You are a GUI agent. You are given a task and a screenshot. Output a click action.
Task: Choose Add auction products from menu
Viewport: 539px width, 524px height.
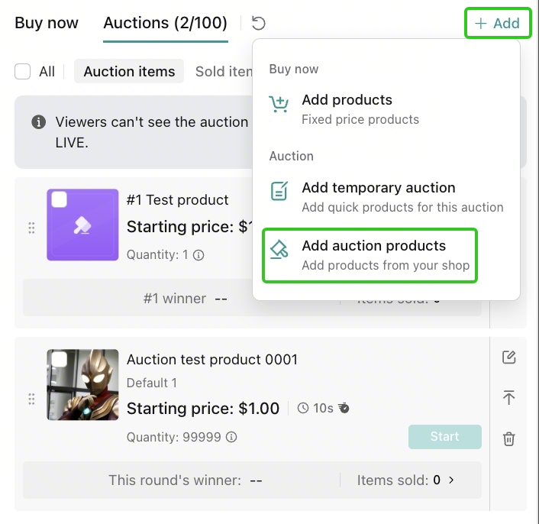pyautogui.click(x=370, y=255)
